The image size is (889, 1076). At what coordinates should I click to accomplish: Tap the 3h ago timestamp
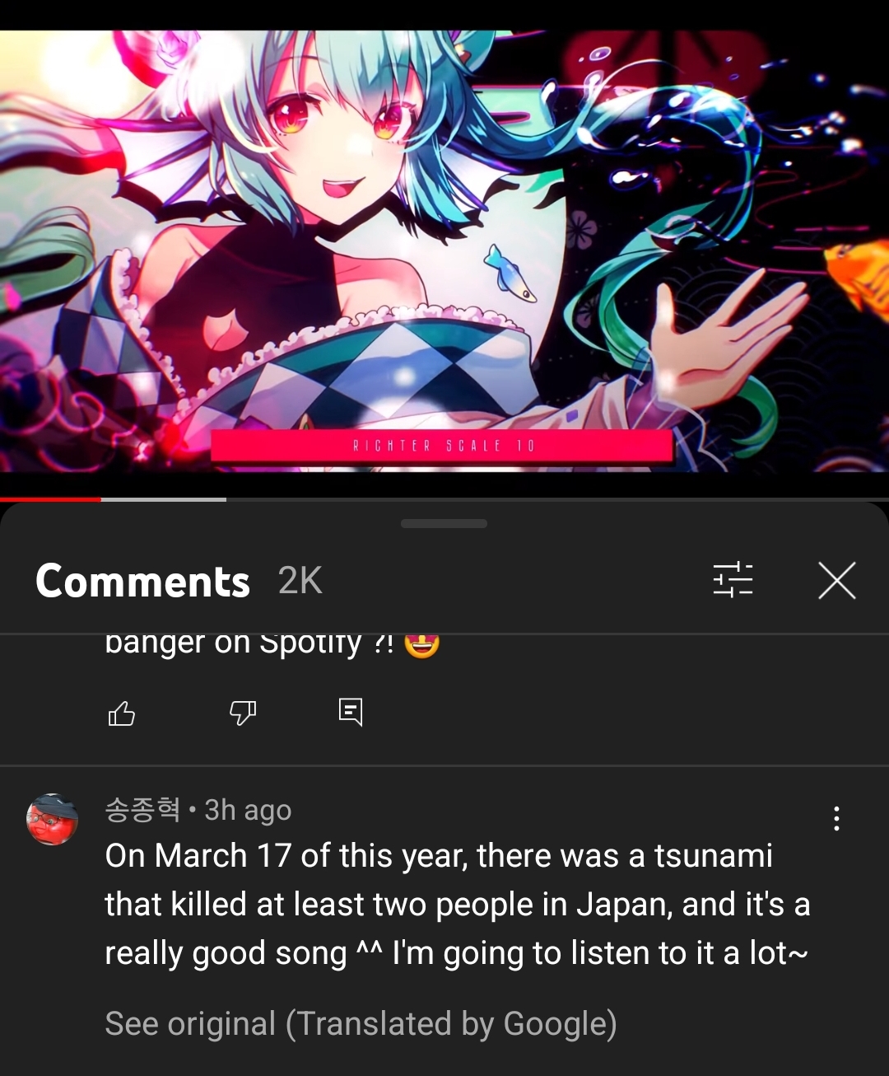click(248, 811)
